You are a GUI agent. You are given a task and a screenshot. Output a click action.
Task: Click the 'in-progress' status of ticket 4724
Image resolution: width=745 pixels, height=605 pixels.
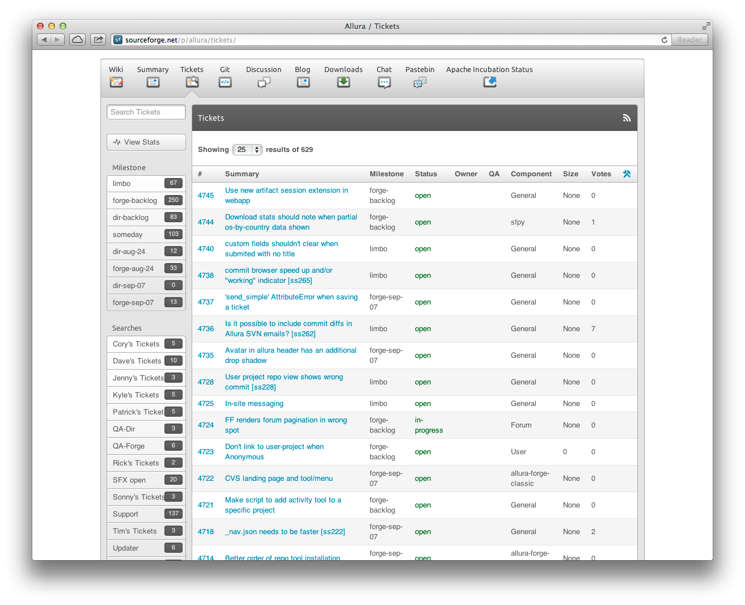[429, 425]
